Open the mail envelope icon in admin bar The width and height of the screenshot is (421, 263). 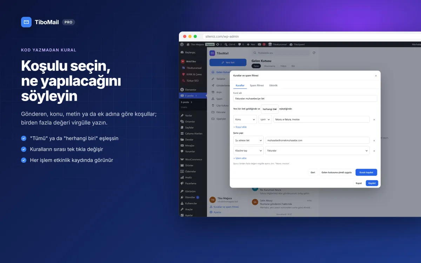tap(259, 45)
